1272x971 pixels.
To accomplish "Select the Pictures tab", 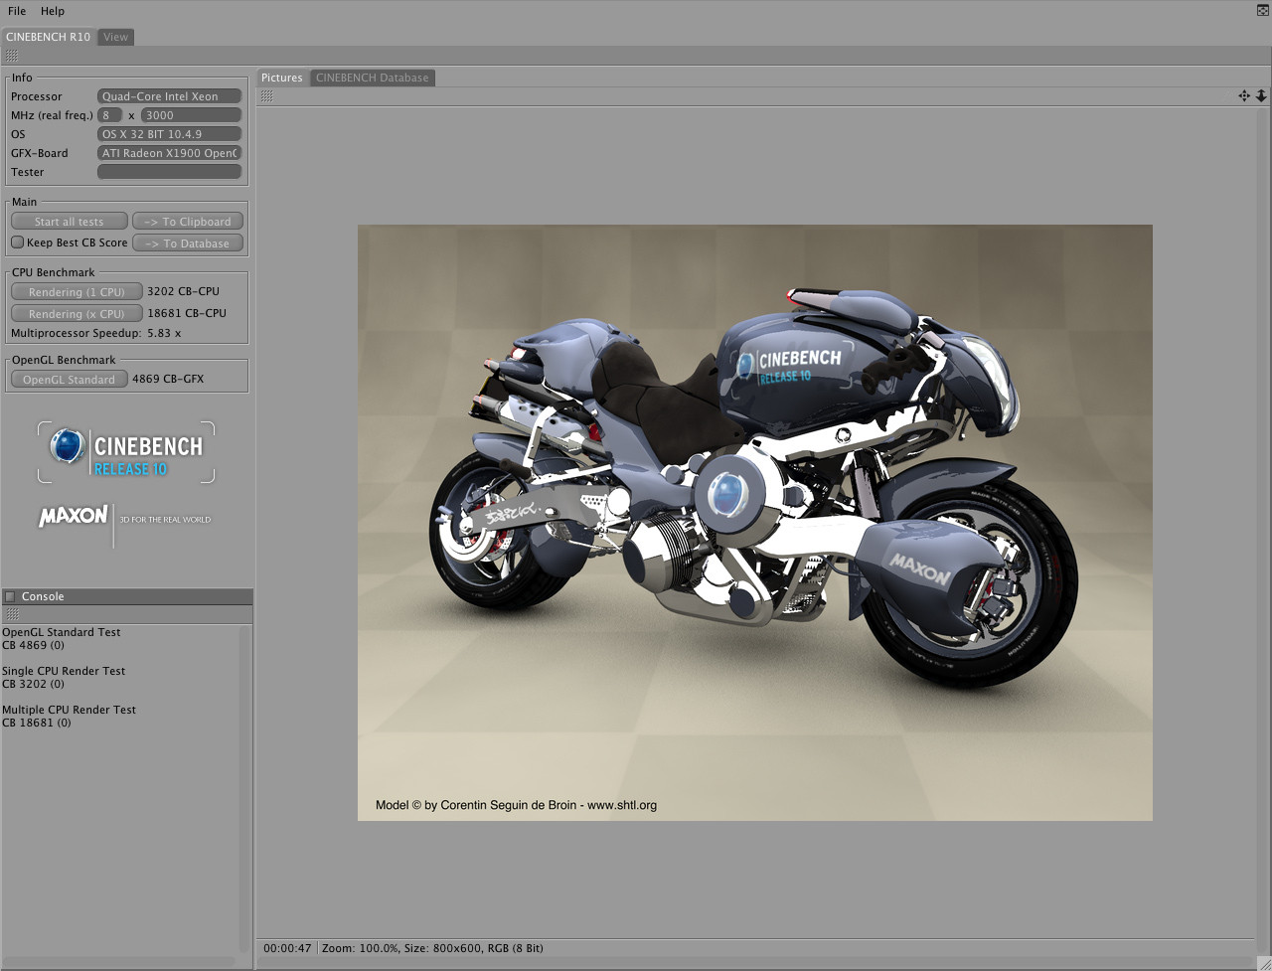I will click(282, 78).
